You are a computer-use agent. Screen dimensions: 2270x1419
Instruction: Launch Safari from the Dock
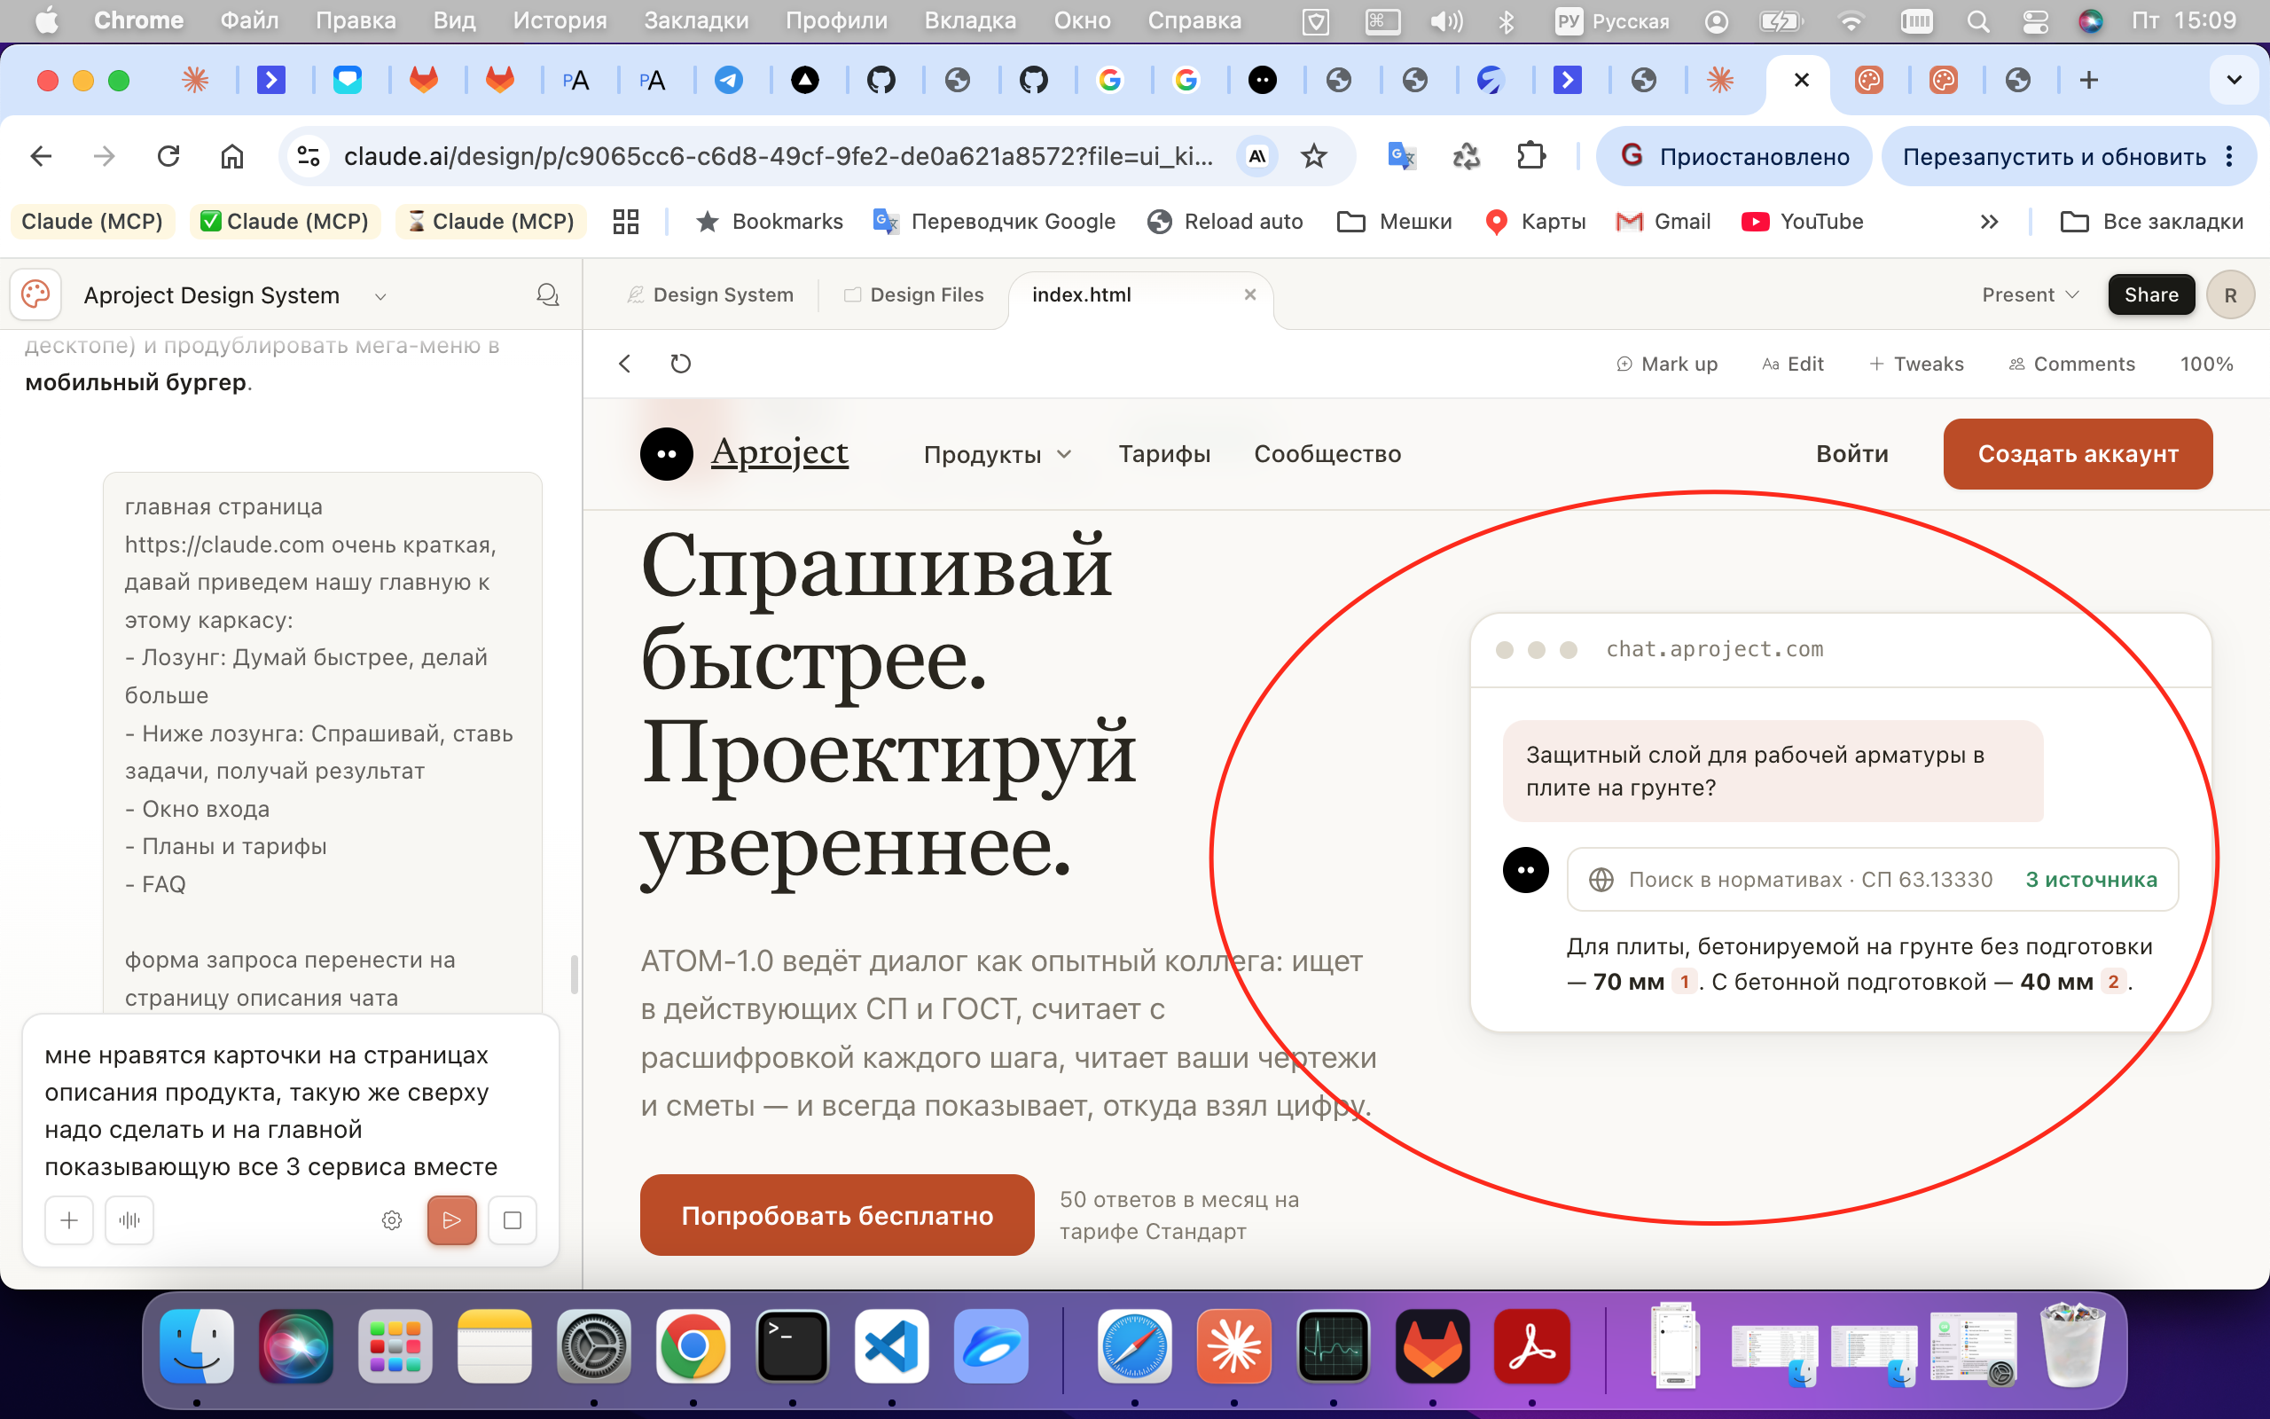1134,1345
